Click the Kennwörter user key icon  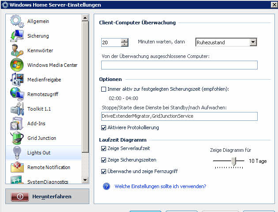tap(17, 50)
